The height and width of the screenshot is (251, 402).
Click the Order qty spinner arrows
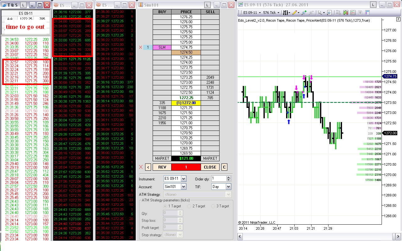(228, 179)
